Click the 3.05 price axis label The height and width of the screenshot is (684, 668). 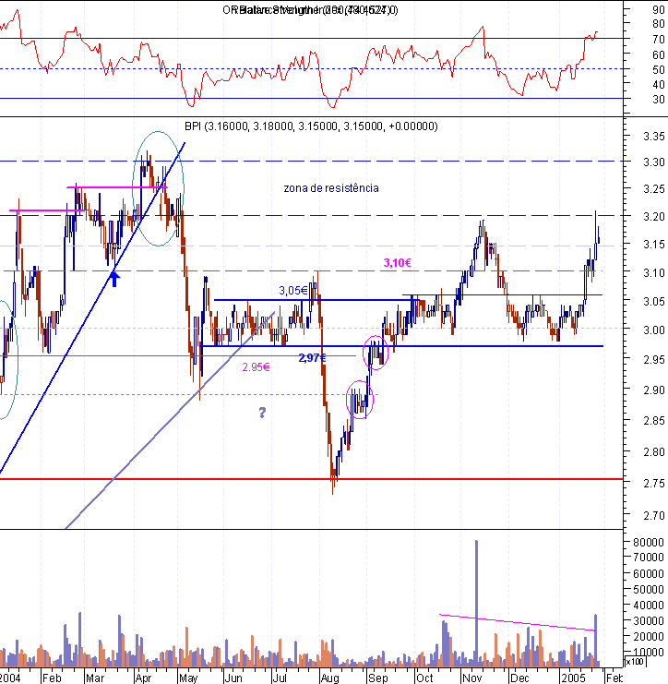(x=653, y=301)
